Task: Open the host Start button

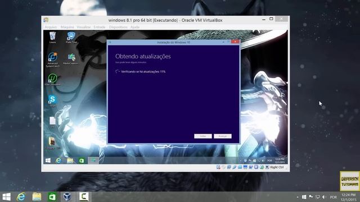Action: (6, 197)
